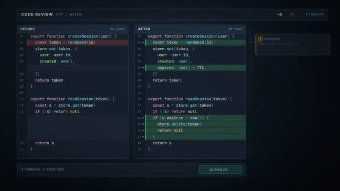Click added-line dot marker on AFTER line 02
The height and width of the screenshot is (191, 340).
point(143,42)
